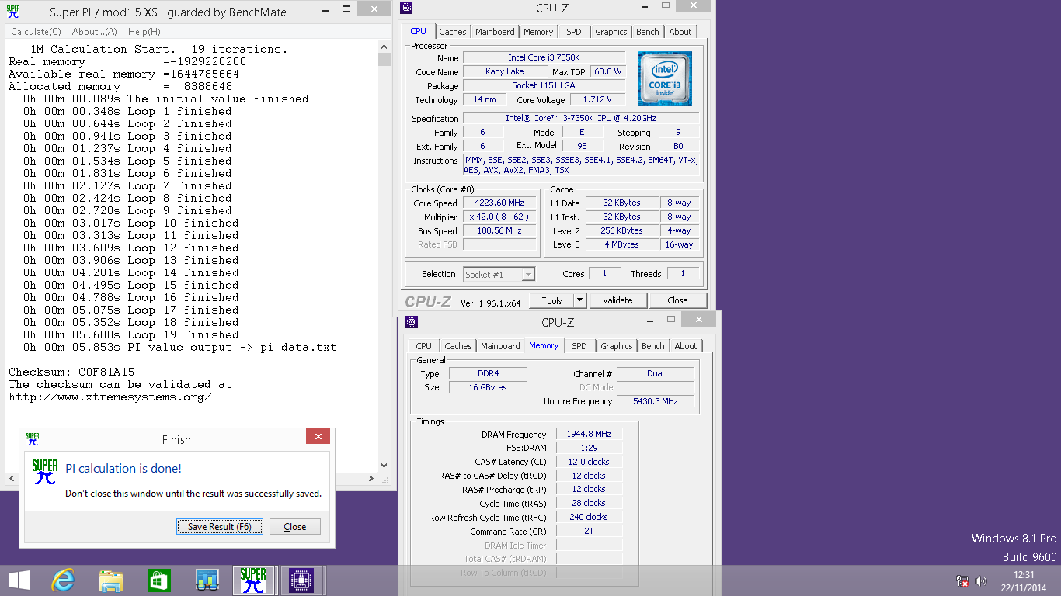Click the Super PI scrollbar up arrow
Viewport: 1061px width, 596px height.
click(384, 47)
